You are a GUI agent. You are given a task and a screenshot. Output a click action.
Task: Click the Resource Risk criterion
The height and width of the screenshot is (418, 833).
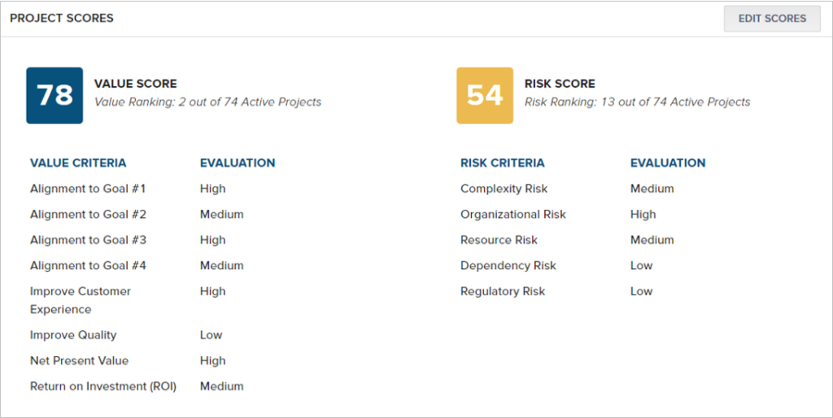499,240
